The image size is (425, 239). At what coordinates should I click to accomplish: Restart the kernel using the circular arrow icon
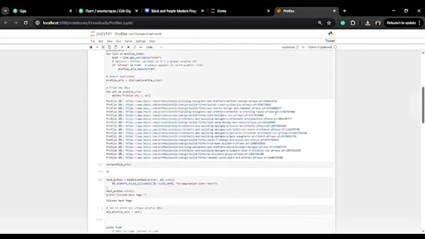[134, 47]
